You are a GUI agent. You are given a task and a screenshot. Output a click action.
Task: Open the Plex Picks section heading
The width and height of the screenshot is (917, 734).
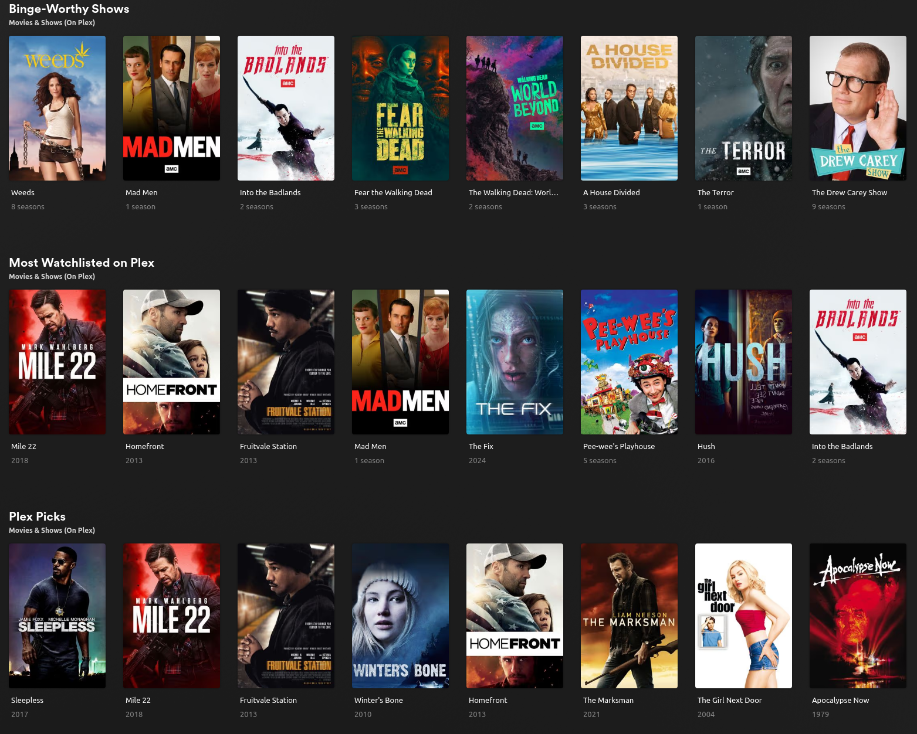coord(37,516)
